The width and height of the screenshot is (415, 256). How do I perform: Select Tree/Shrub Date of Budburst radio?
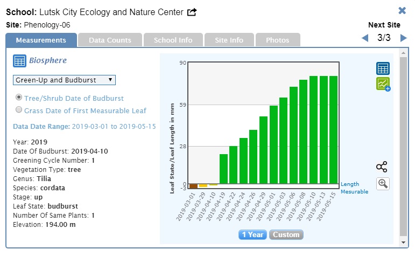click(x=19, y=98)
